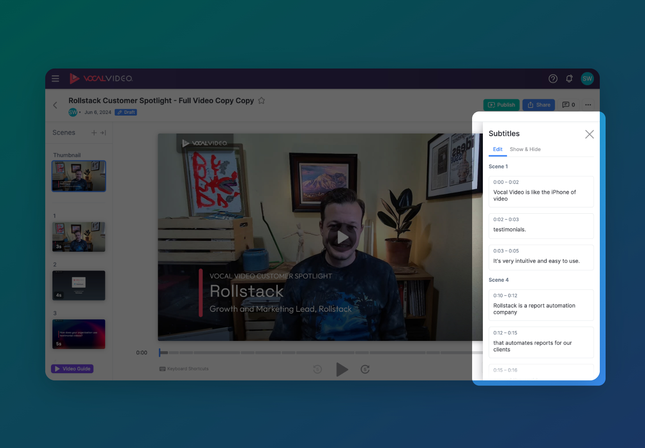Select the Thumbnail preview image
Image resolution: width=645 pixels, height=448 pixels.
(79, 176)
